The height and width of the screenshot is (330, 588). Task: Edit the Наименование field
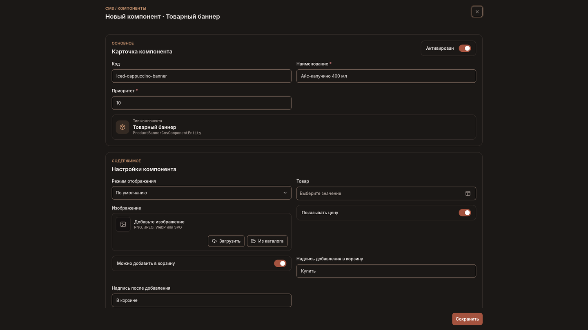386,76
